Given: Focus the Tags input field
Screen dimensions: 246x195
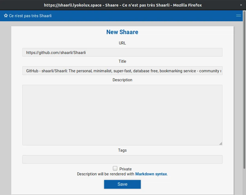Looking at the screenshot, I should pos(122,159).
